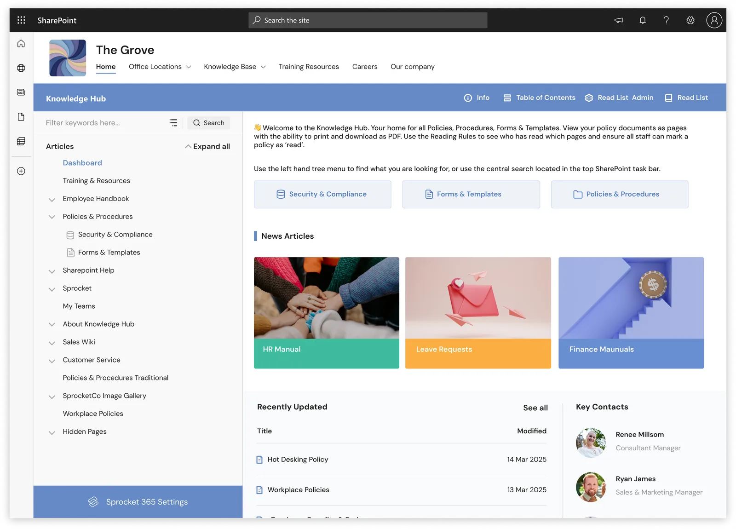The height and width of the screenshot is (529, 736).
Task: Select Policies & Procedures Traditional in tree
Action: pos(115,378)
